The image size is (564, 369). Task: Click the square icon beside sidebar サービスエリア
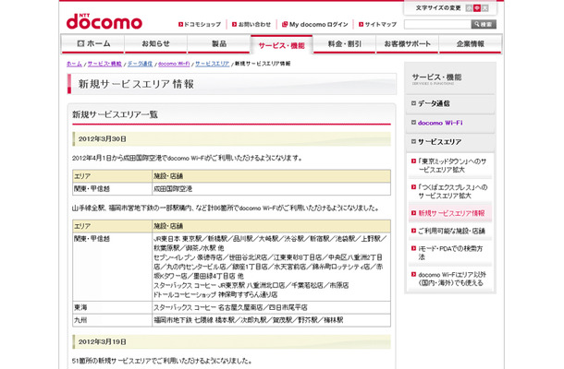tap(413, 141)
